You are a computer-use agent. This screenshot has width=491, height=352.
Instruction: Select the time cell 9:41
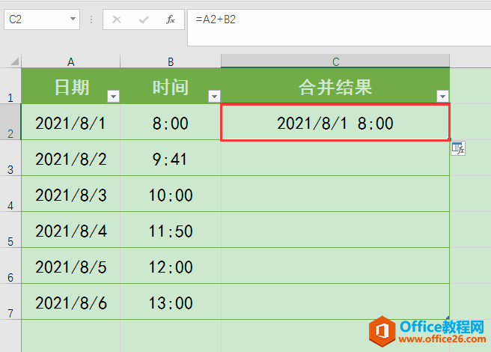(x=171, y=158)
